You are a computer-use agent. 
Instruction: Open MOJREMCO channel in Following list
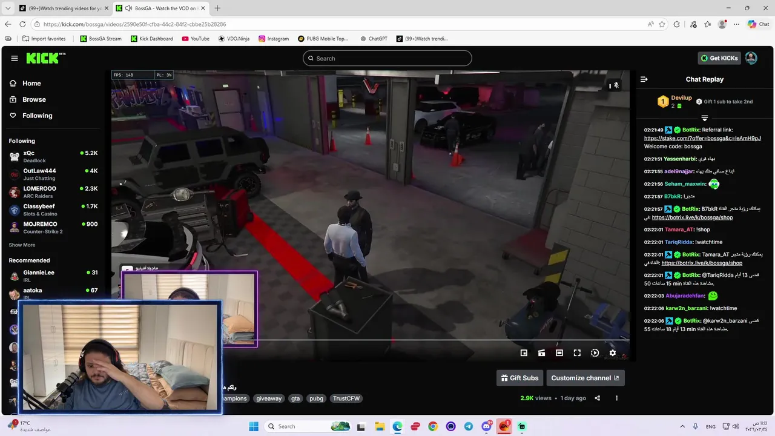click(53, 227)
